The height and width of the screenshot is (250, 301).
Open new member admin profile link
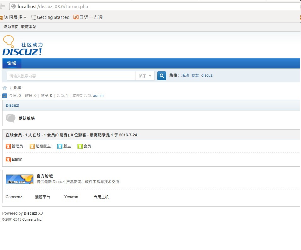pos(98,96)
